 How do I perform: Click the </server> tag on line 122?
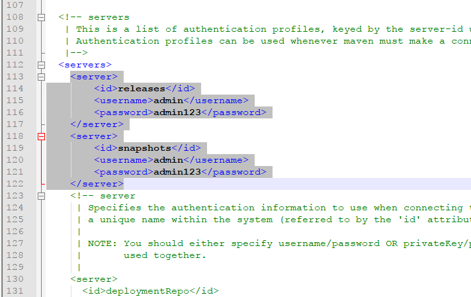point(97,184)
